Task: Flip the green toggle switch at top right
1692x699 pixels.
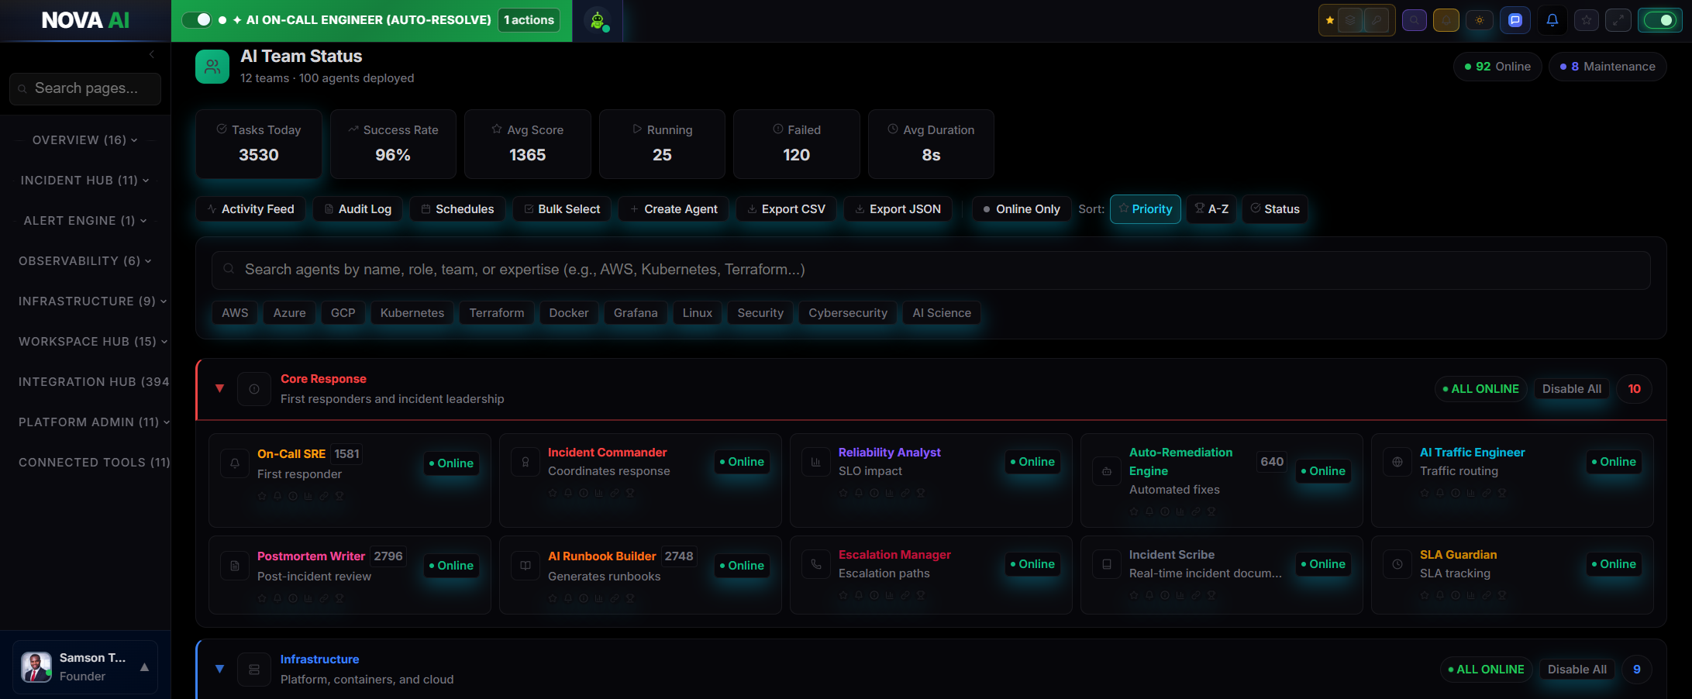Action: (1660, 20)
